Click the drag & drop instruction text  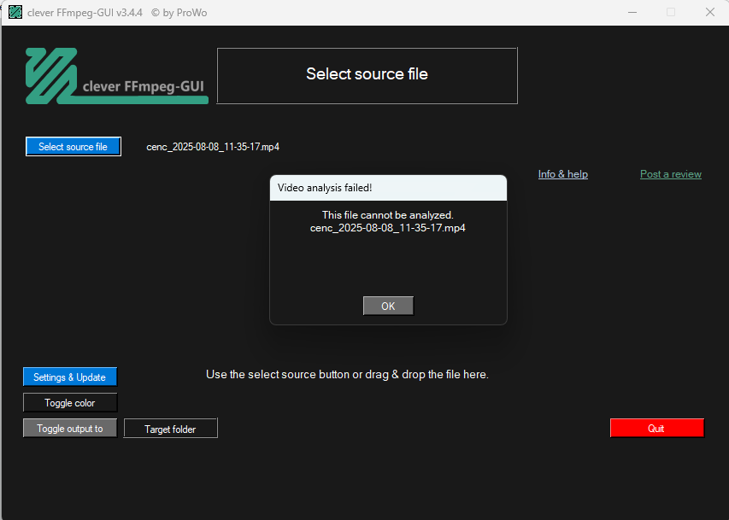[347, 375]
